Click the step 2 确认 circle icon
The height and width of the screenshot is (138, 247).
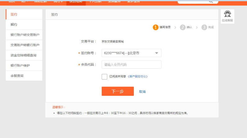coord(183,27)
